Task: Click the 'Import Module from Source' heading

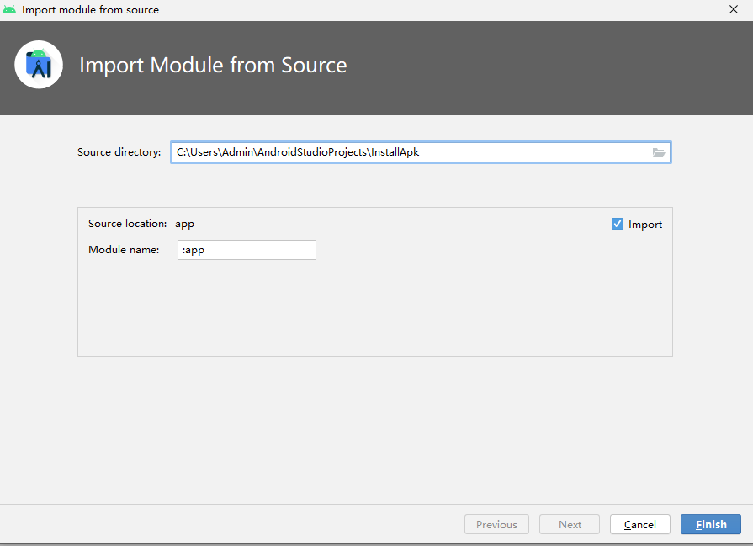Action: point(213,65)
